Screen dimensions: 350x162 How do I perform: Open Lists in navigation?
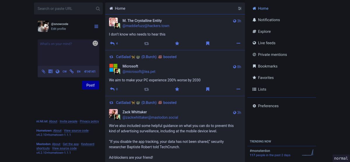coord(259,89)
